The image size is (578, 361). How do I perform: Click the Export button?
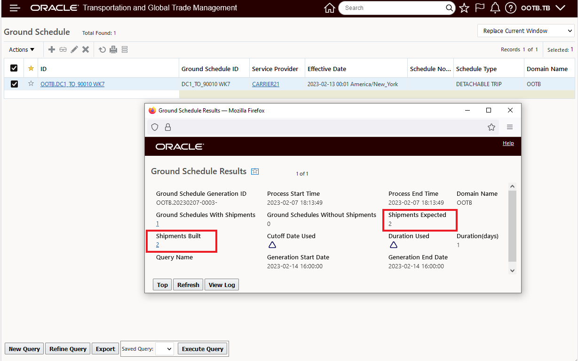(105, 349)
